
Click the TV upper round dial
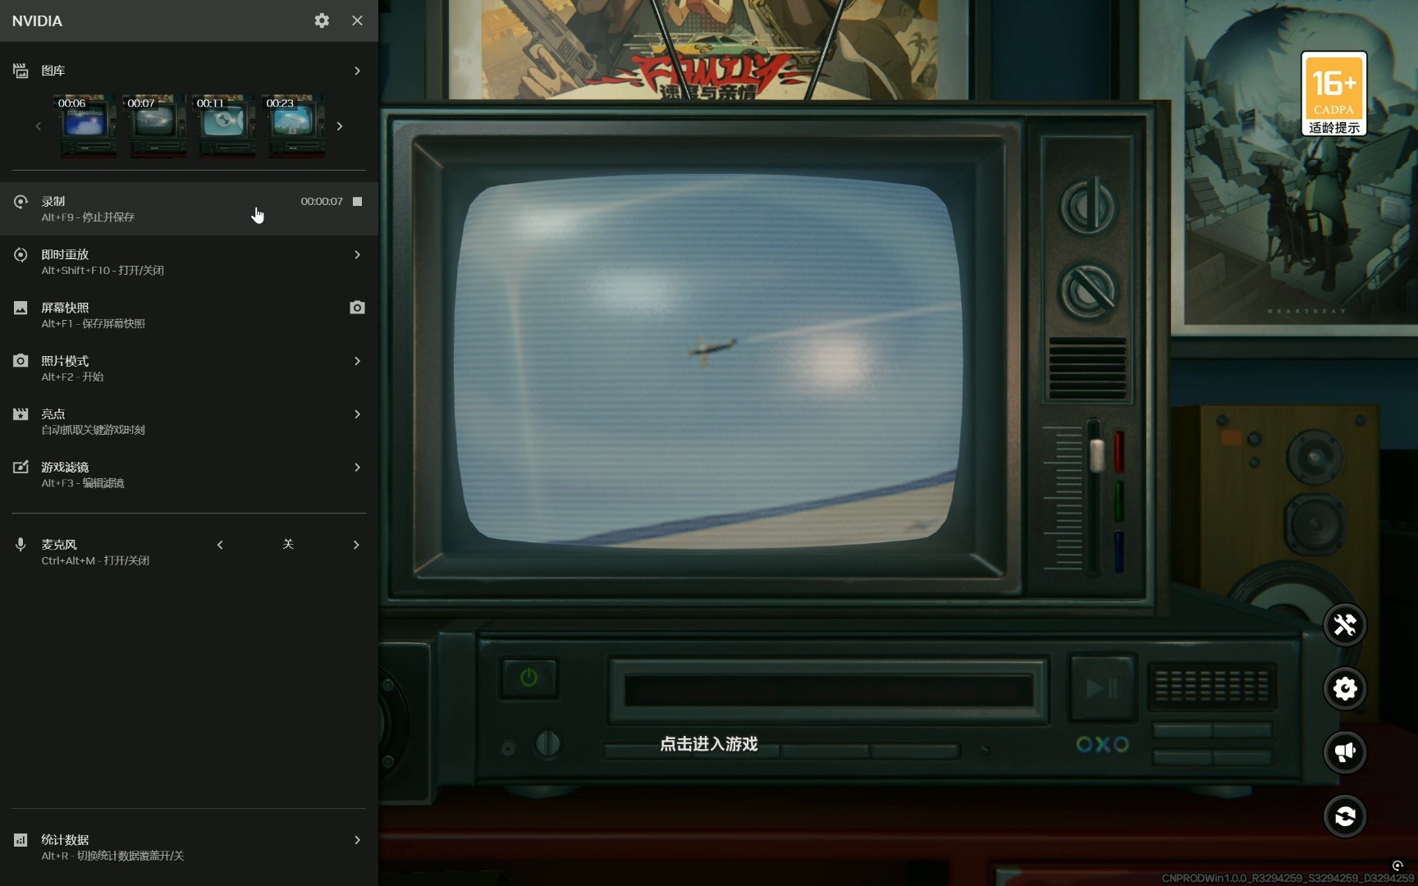tap(1088, 207)
